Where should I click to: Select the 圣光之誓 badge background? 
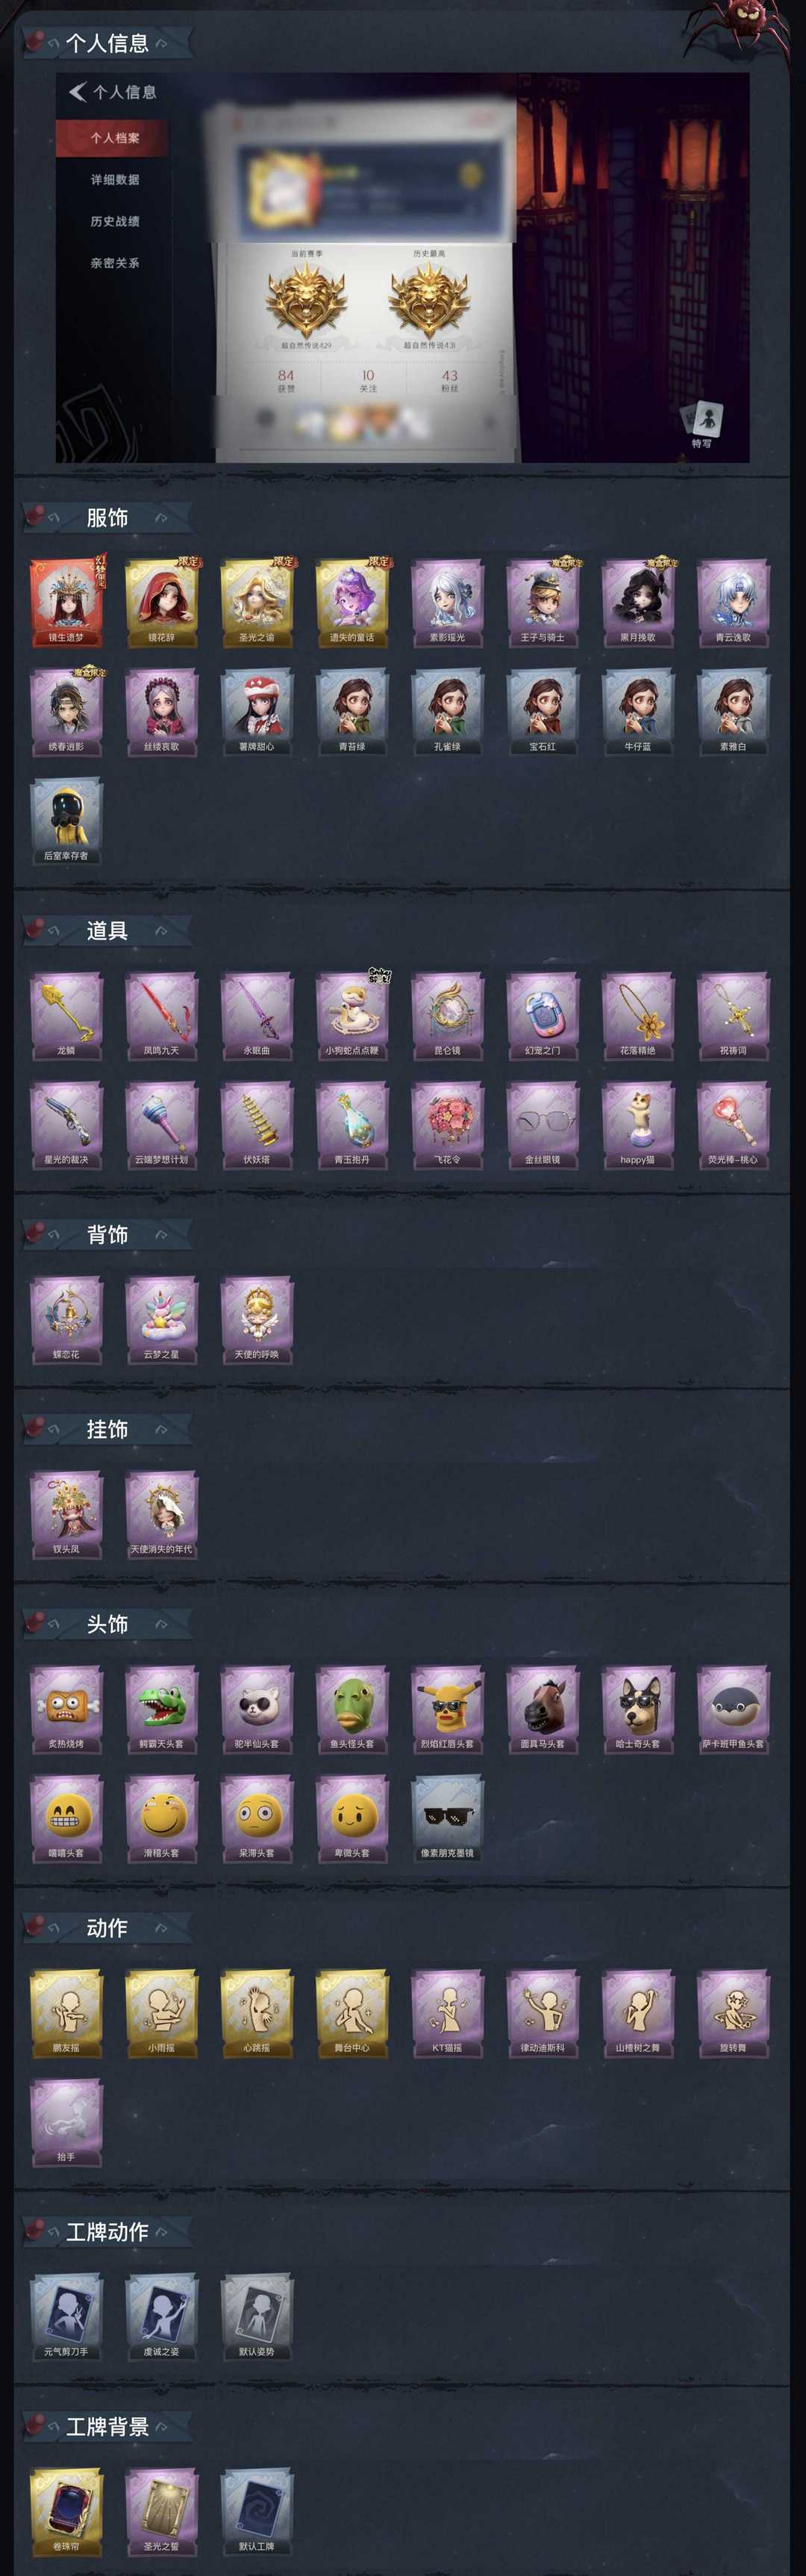coord(162,2511)
